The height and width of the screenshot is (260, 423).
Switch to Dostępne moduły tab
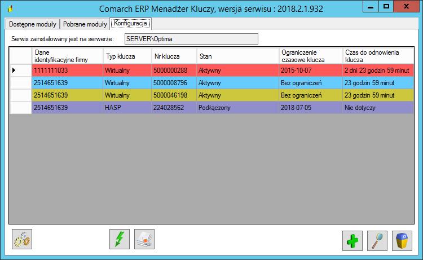point(32,24)
